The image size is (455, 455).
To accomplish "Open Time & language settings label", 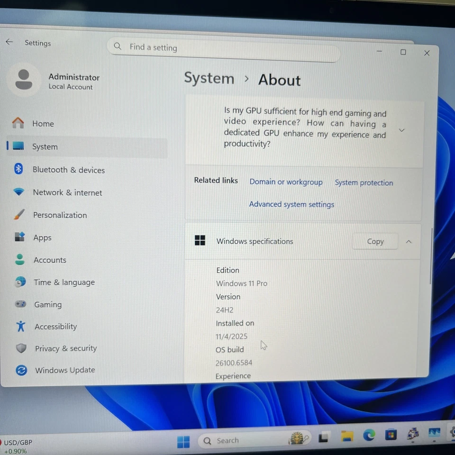I will pyautogui.click(x=64, y=282).
